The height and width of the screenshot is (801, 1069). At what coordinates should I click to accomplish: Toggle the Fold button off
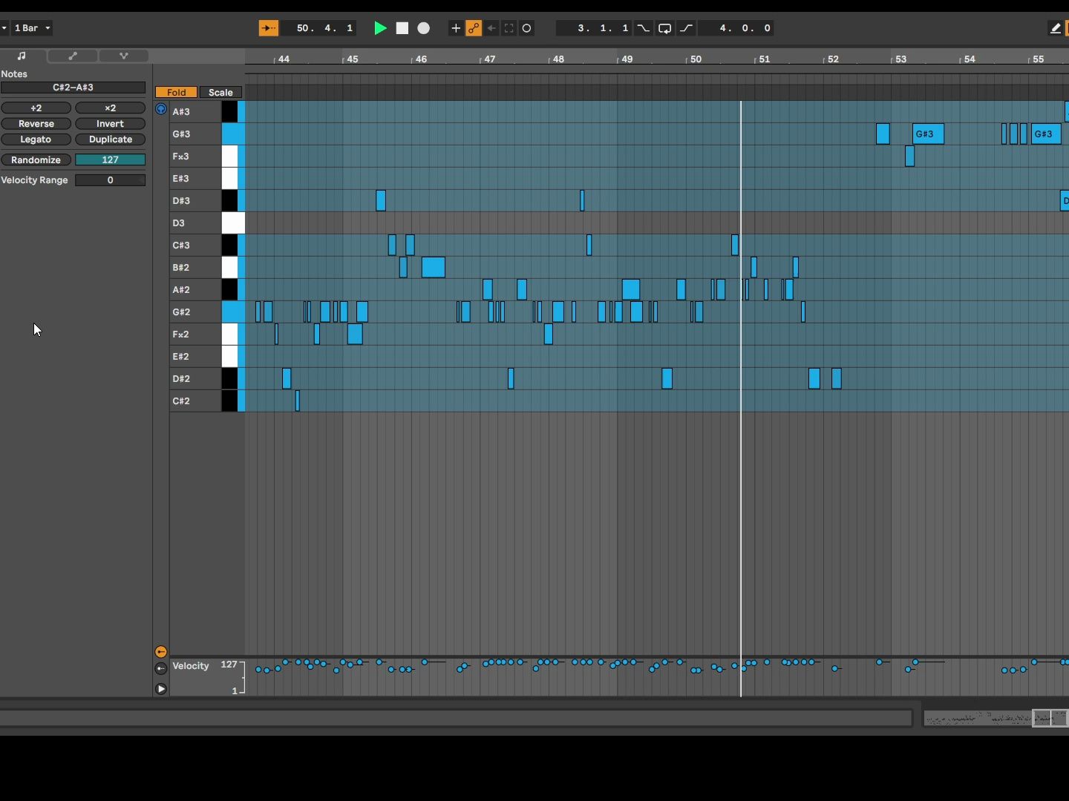point(177,93)
